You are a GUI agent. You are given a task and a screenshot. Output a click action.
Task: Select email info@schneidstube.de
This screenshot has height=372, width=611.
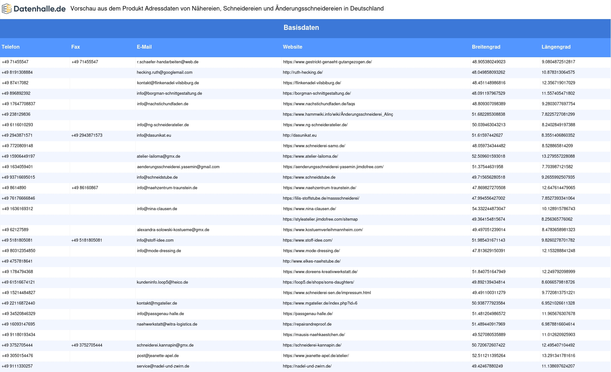157,177
